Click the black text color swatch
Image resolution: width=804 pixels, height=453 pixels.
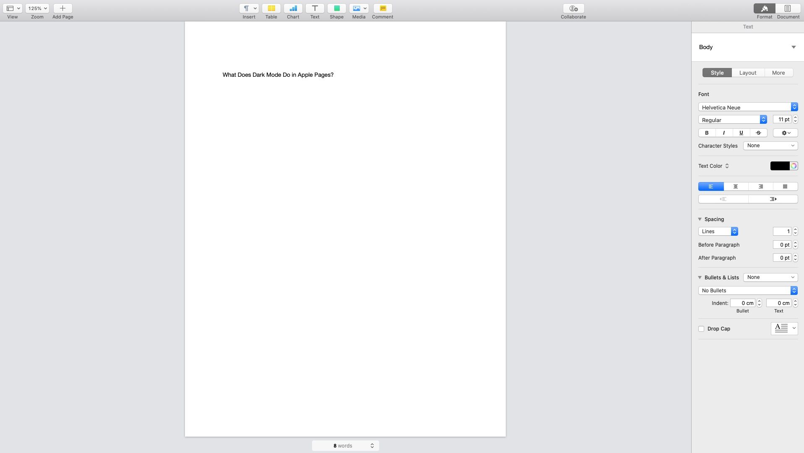(780, 166)
